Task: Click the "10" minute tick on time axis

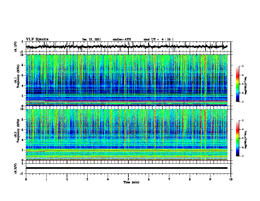Action: [231, 179]
